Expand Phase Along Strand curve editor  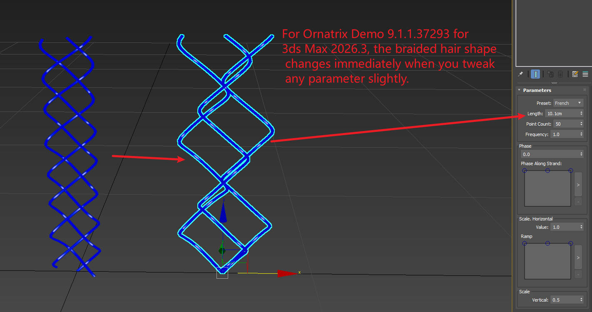click(x=578, y=184)
